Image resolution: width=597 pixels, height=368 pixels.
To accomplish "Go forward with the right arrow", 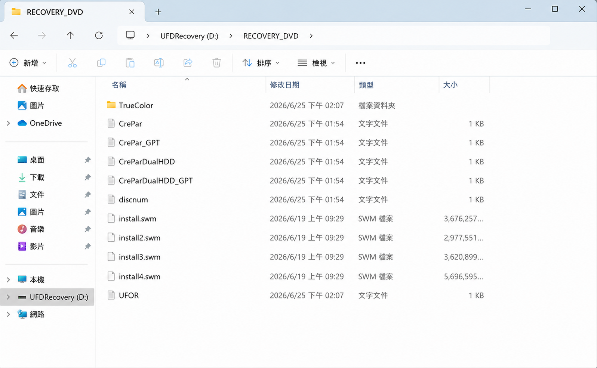I will point(42,35).
